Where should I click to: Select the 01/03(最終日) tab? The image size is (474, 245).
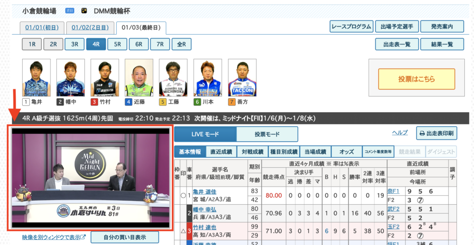[141, 28]
